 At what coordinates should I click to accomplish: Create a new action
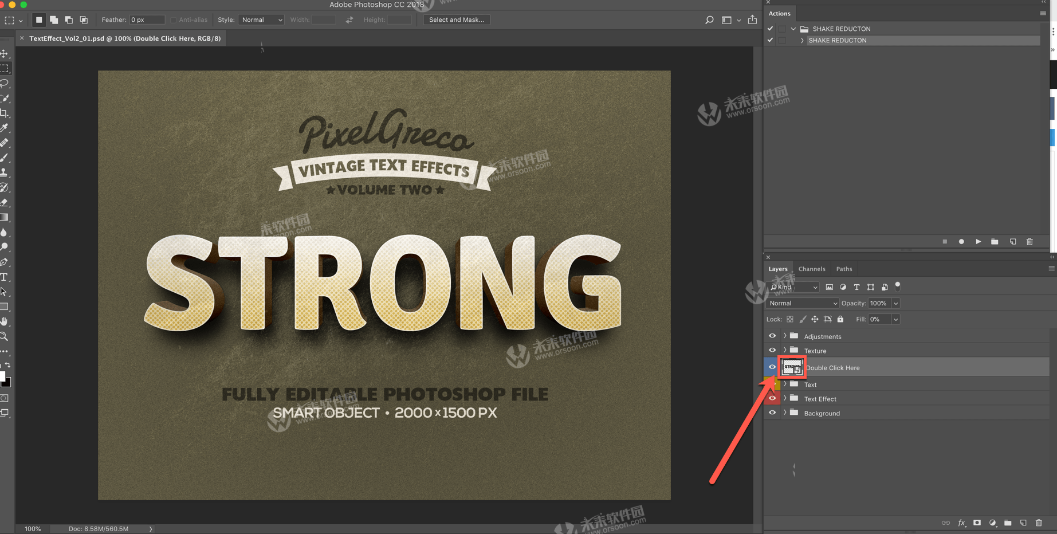point(1012,242)
